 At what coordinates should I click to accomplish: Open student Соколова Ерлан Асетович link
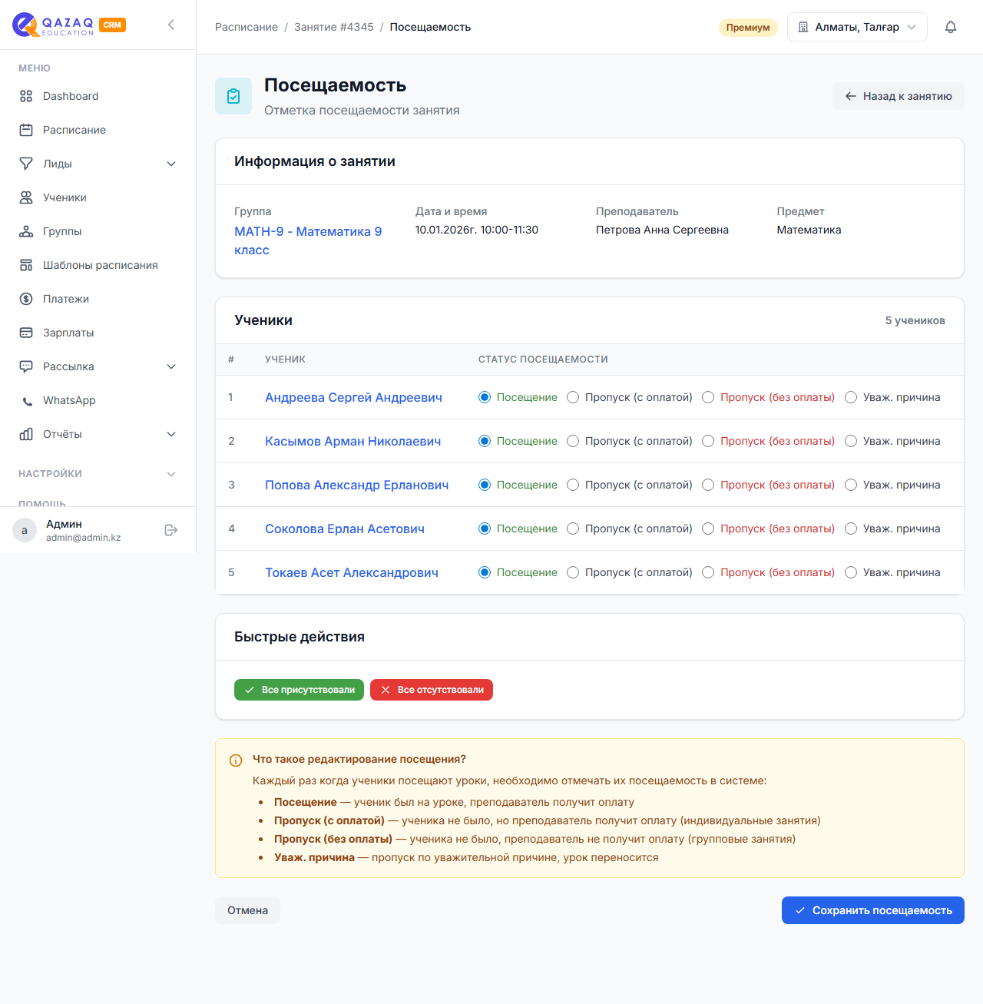[x=345, y=529]
